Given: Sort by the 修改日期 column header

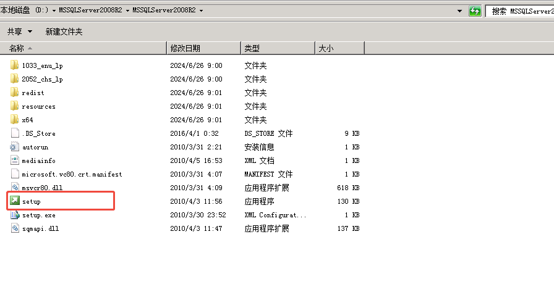Looking at the screenshot, I should pyautogui.click(x=203, y=48).
